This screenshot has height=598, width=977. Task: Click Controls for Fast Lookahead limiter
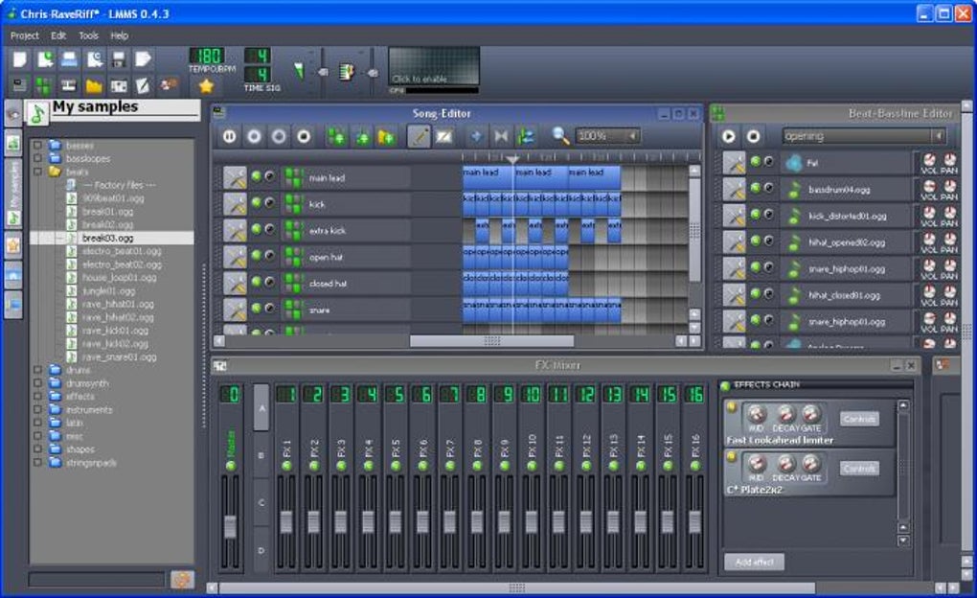coord(859,419)
